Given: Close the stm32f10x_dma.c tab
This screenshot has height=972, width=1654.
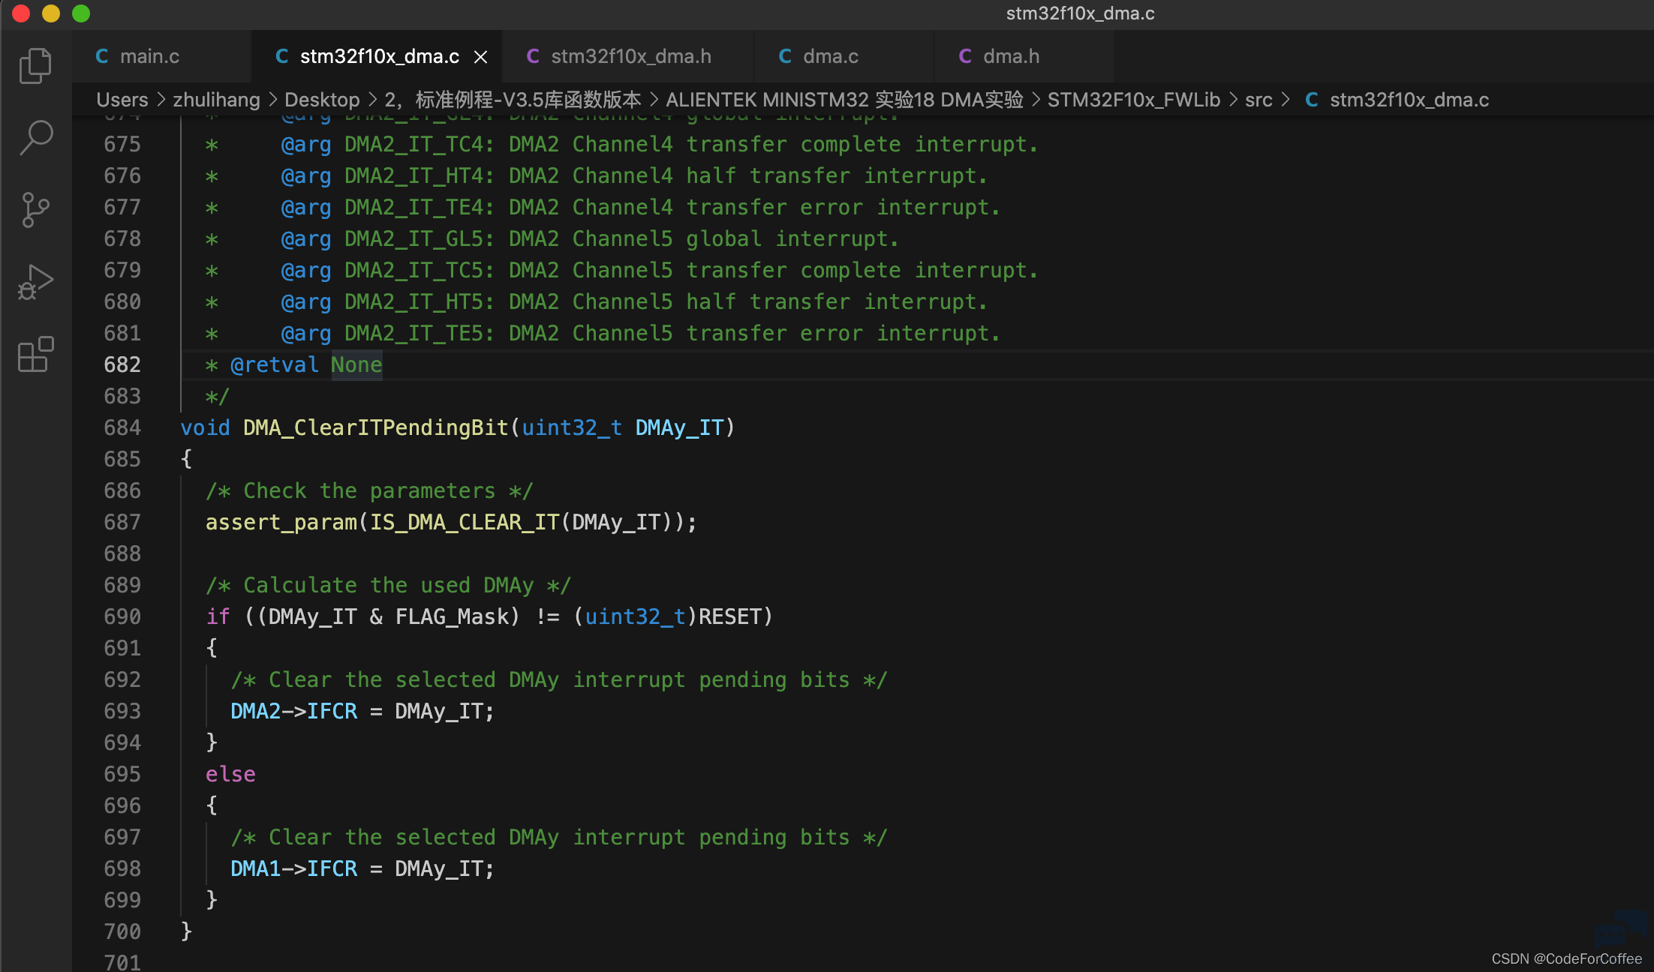Looking at the screenshot, I should pyautogui.click(x=481, y=57).
